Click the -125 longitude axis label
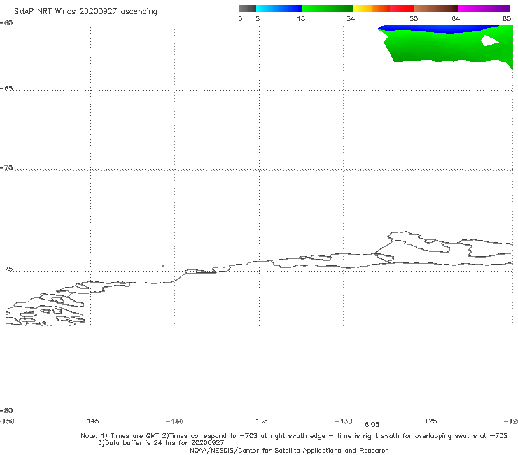This screenshot has width=518, height=455. (x=428, y=421)
